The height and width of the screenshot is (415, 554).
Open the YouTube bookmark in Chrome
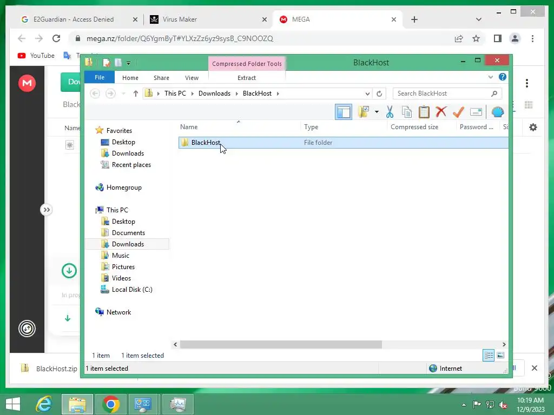coord(36,56)
